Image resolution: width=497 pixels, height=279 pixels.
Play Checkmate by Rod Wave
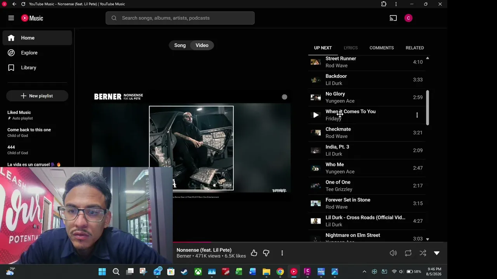point(367,133)
